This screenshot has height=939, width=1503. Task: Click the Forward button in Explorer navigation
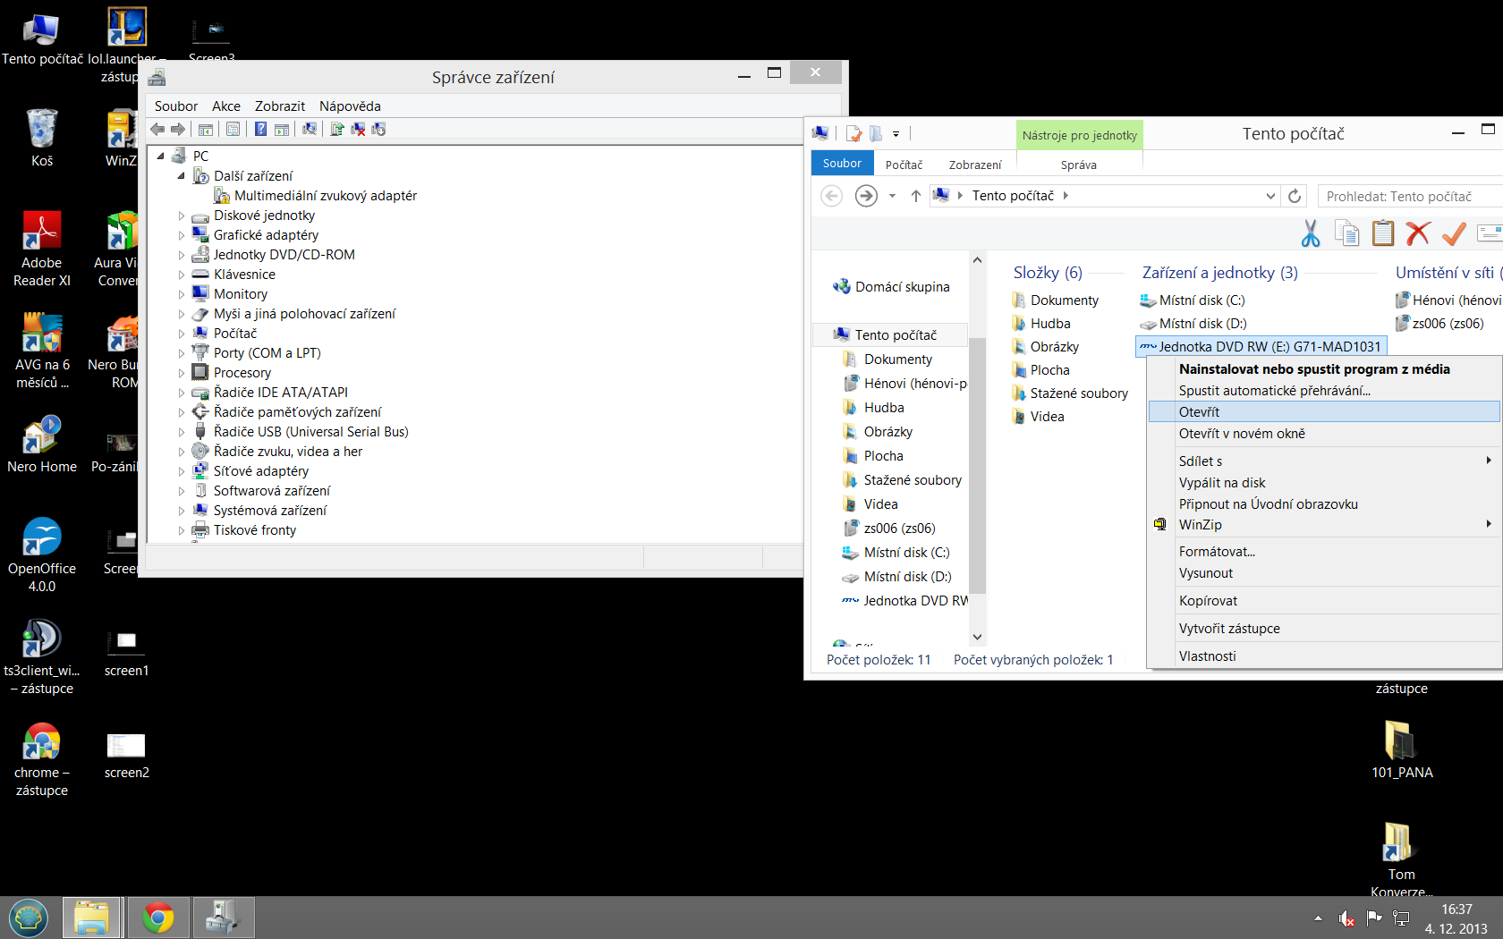tap(866, 196)
